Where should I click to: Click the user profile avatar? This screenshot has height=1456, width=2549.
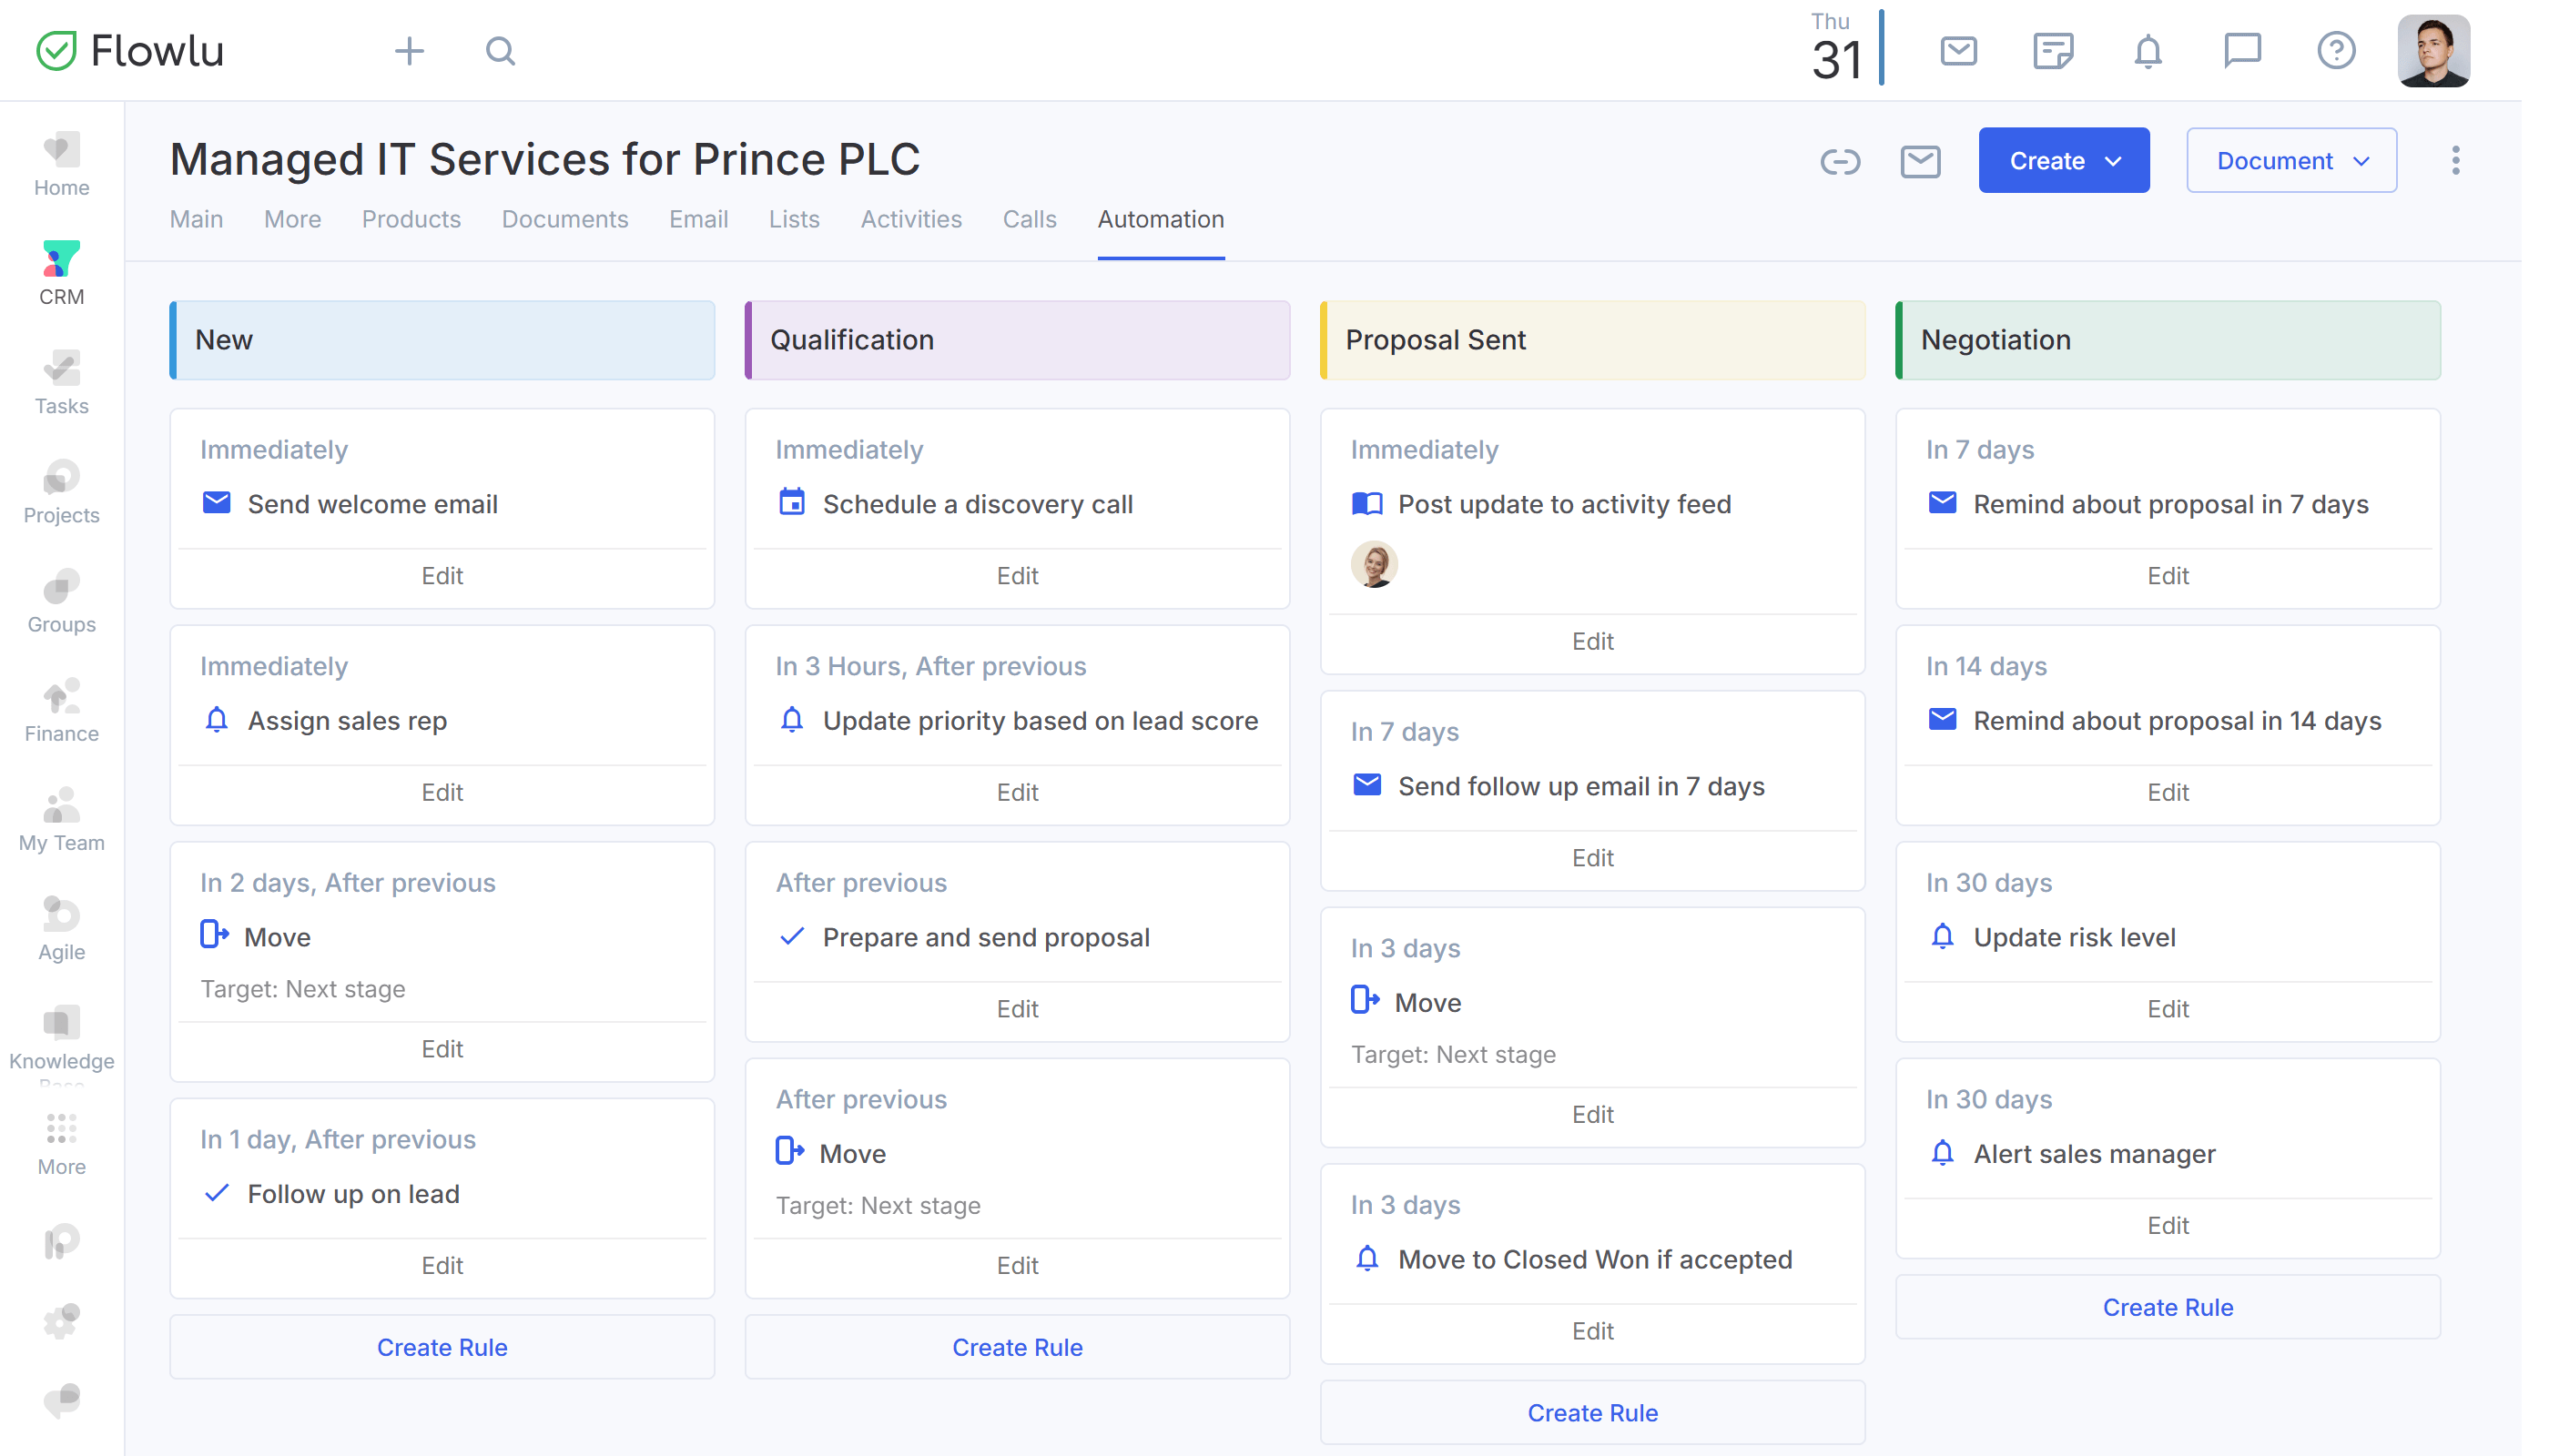pyautogui.click(x=2433, y=51)
